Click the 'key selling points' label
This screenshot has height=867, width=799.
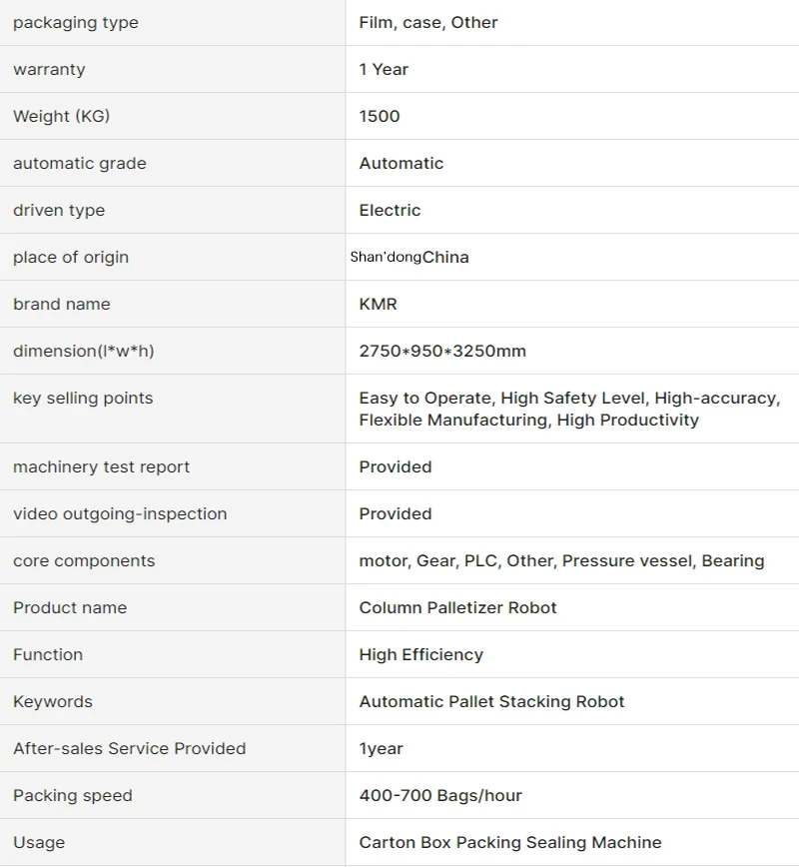[x=83, y=399]
